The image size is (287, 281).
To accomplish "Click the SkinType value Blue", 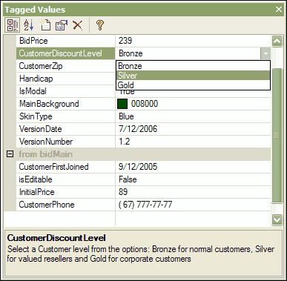I will click(x=126, y=116).
